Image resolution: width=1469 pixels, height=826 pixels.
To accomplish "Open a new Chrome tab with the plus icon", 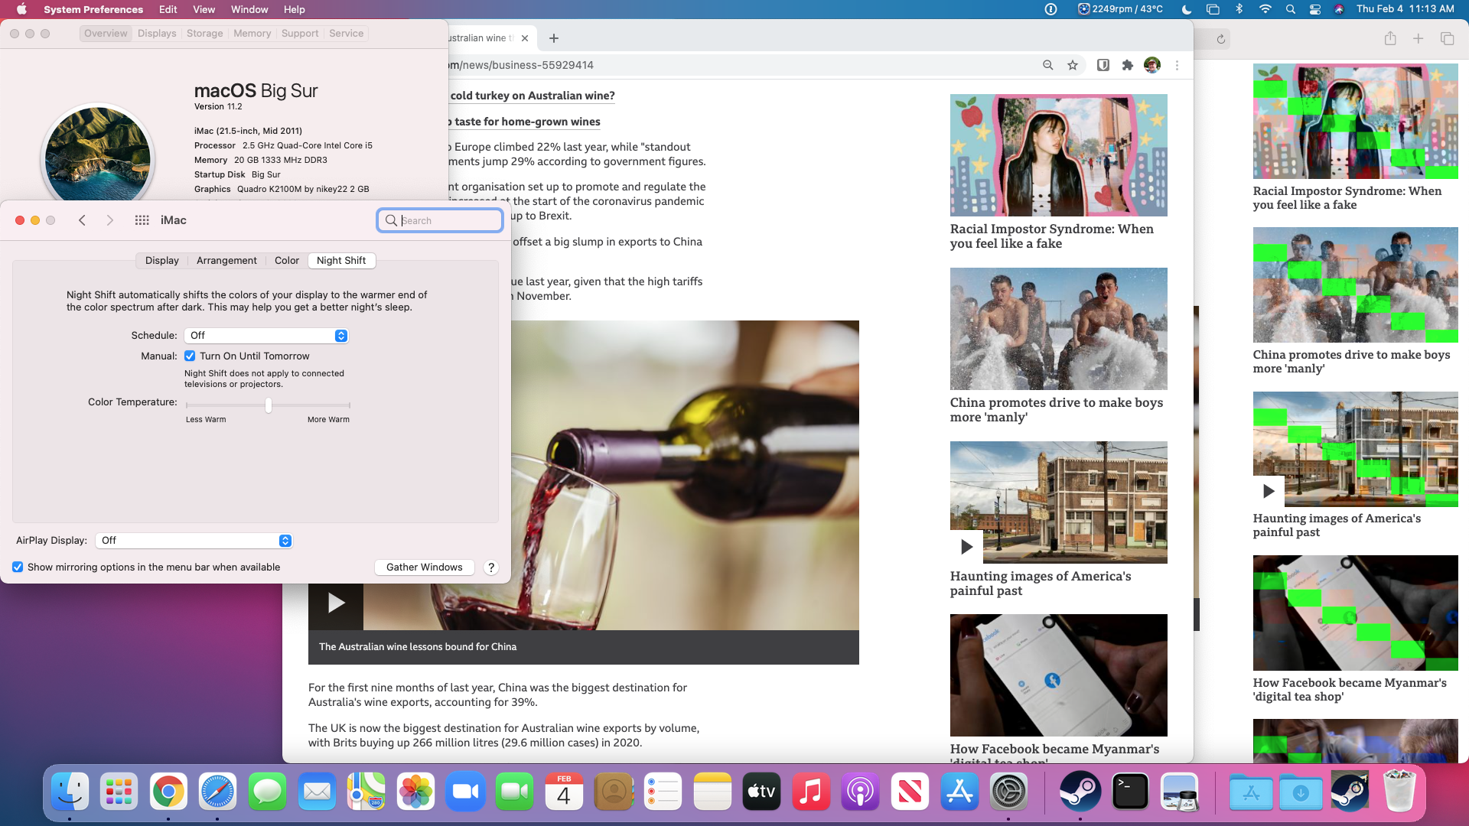I will pyautogui.click(x=554, y=38).
